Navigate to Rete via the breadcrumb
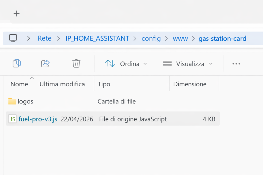The height and width of the screenshot is (175, 263). 44,38
